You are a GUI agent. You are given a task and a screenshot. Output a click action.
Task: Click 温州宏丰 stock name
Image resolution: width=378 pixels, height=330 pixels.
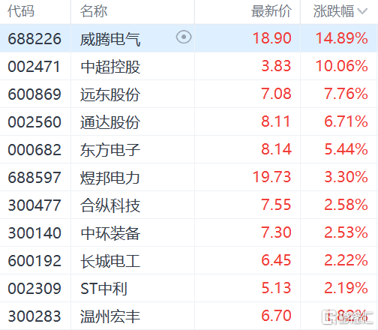point(110,316)
